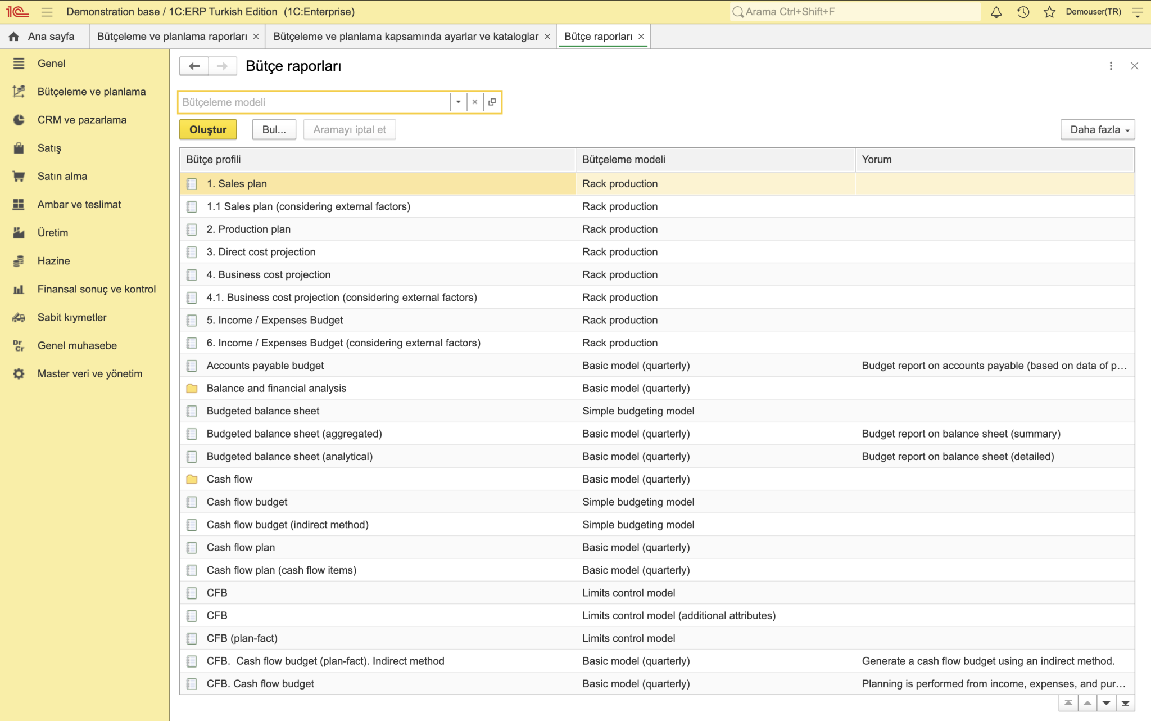Click the Bul... search button
Viewport: 1151px width, 721px height.
click(274, 130)
